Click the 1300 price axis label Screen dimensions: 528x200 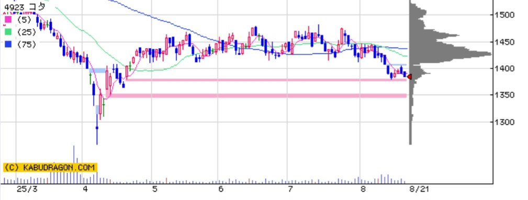pos(504,122)
